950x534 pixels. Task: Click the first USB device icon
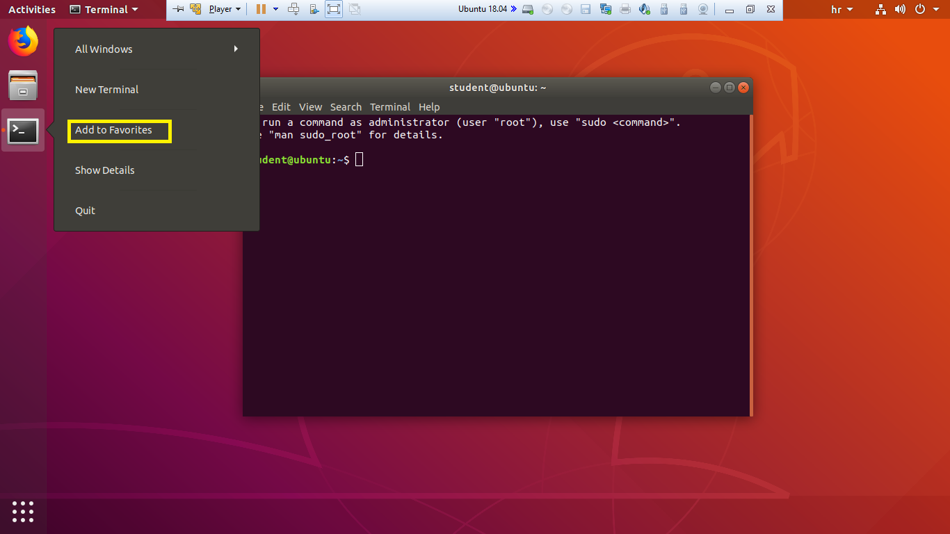[x=664, y=9]
